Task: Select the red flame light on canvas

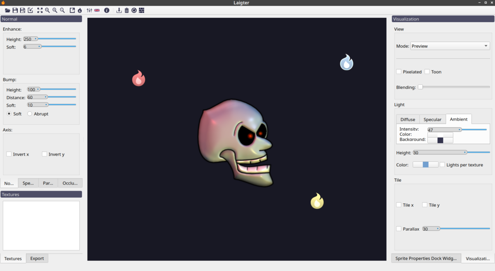Action: point(139,78)
